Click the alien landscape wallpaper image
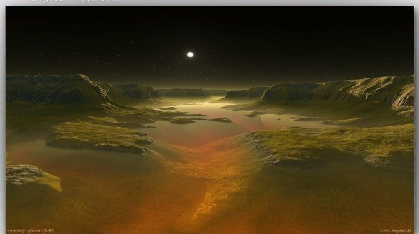 pyautogui.click(x=209, y=120)
